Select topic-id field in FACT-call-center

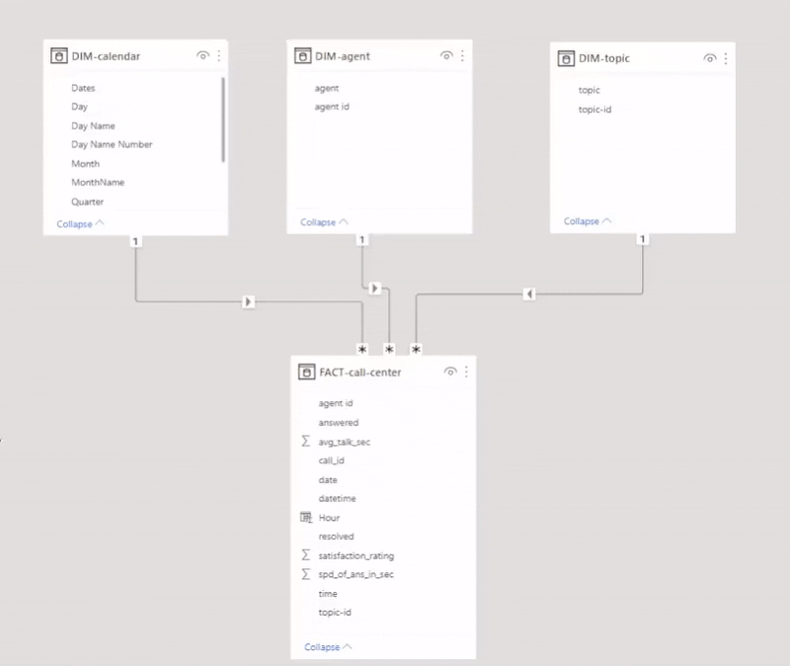[335, 613]
